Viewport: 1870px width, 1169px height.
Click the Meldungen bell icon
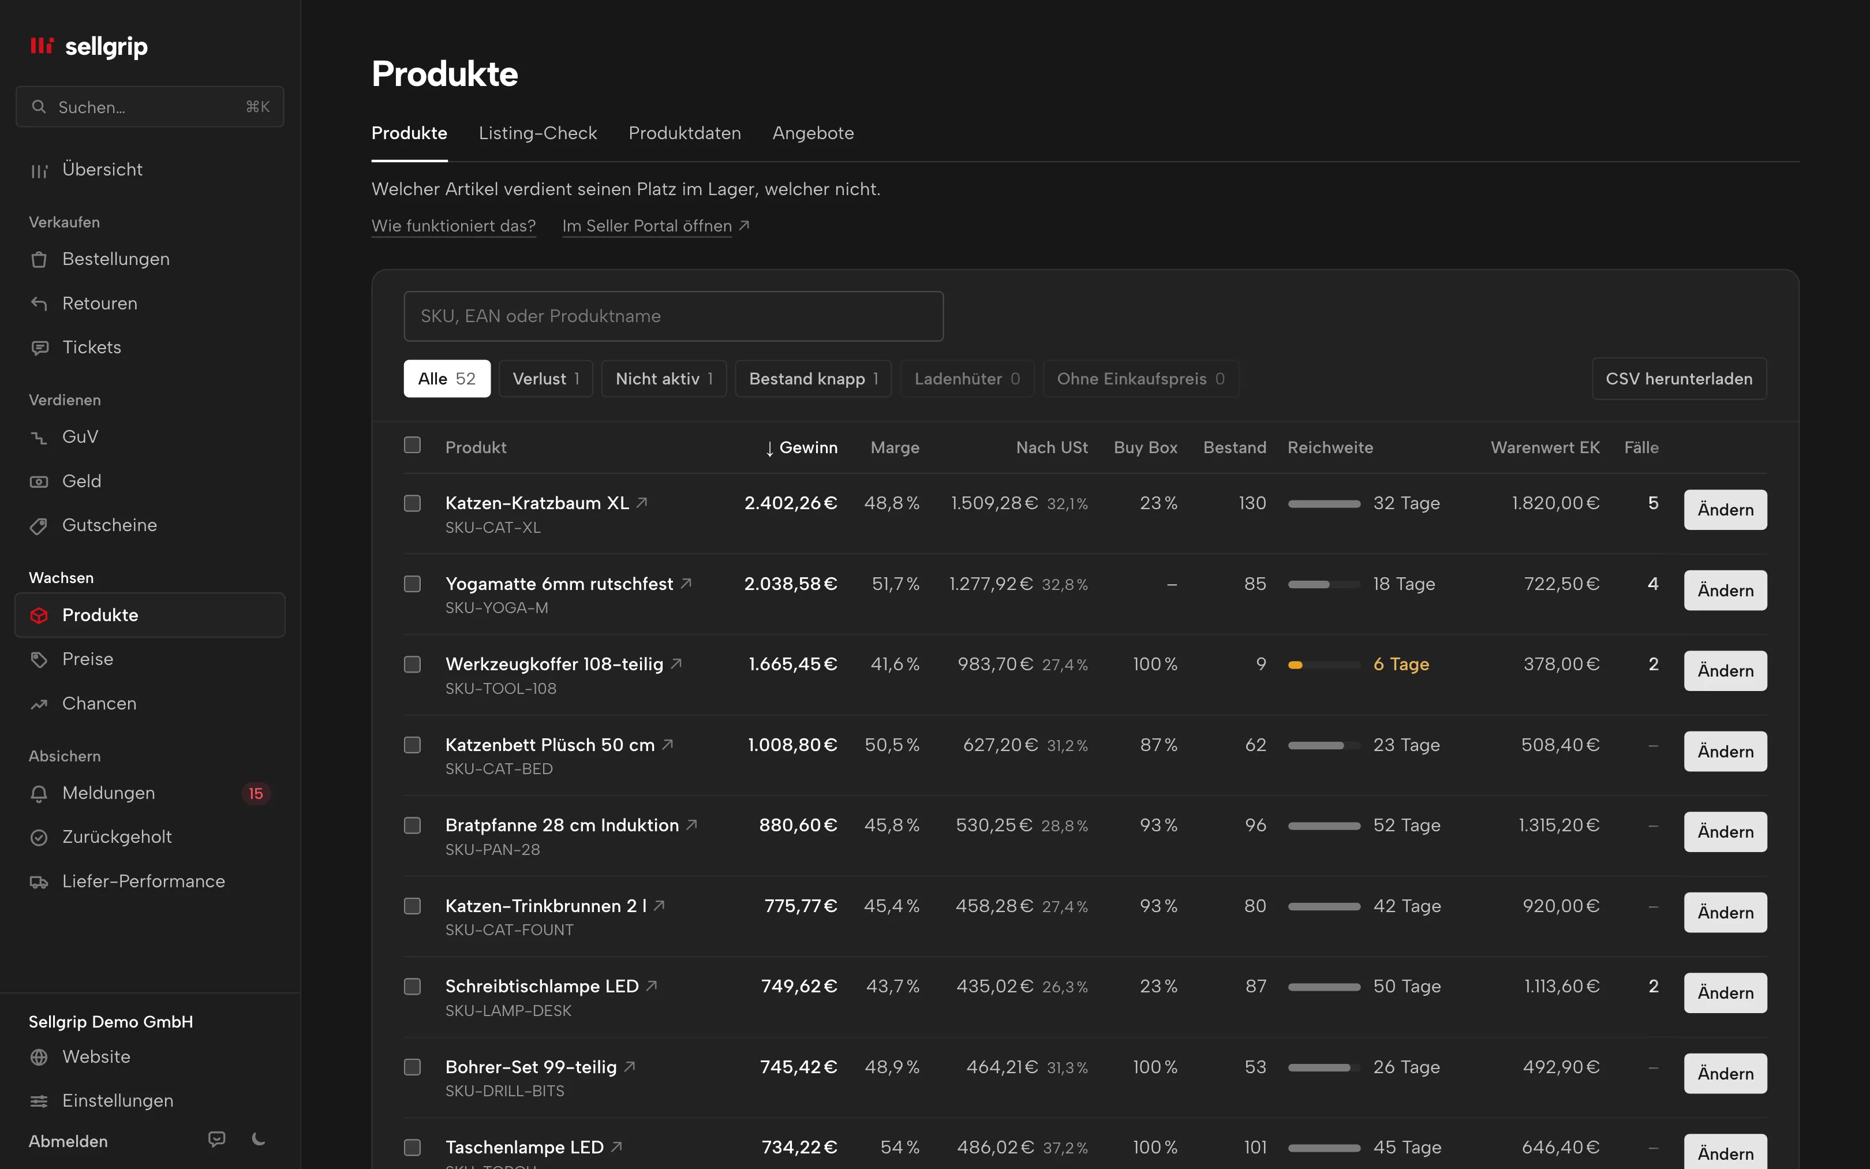click(39, 793)
